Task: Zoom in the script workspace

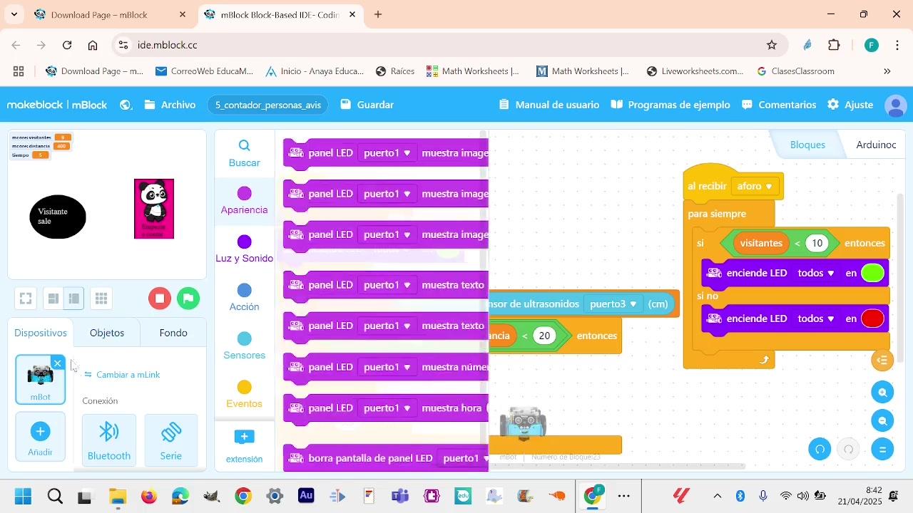Action: click(x=882, y=392)
